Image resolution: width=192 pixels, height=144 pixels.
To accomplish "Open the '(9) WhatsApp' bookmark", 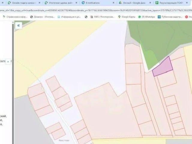I will coord(147,17).
